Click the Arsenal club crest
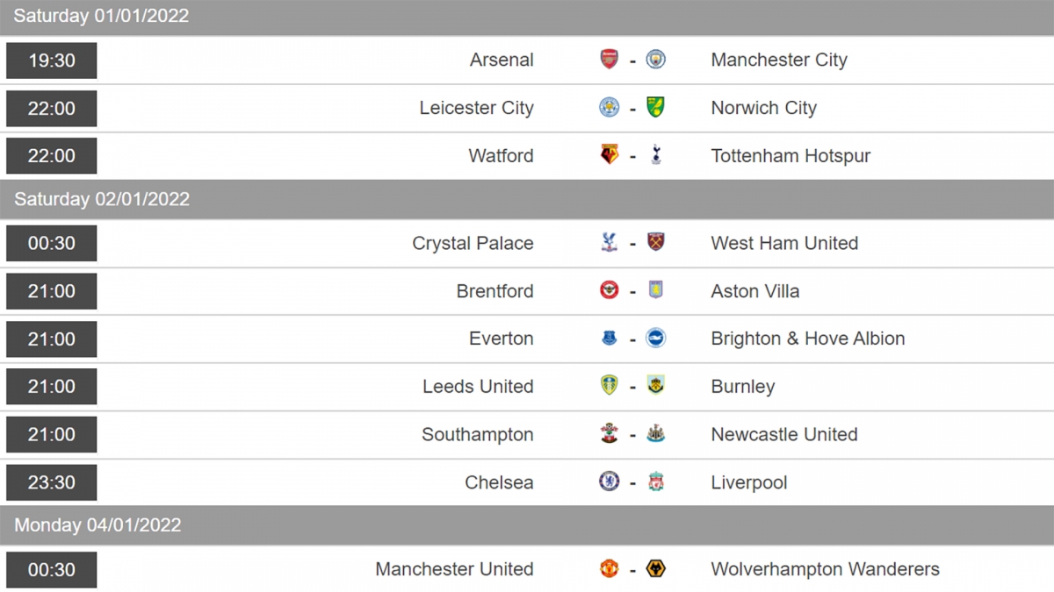The image size is (1054, 592). 609,60
